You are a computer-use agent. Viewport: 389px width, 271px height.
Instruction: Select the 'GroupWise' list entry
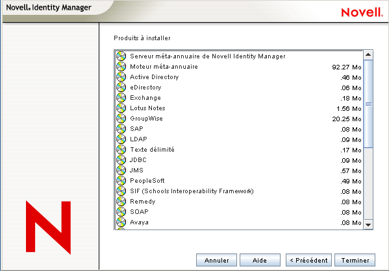tap(239, 119)
